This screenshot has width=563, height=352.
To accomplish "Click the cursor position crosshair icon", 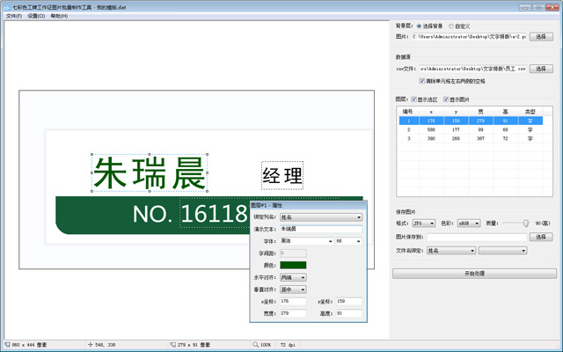I will [91, 344].
